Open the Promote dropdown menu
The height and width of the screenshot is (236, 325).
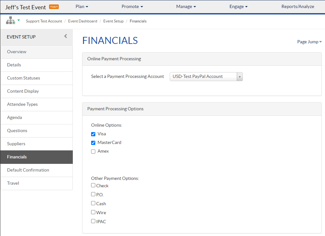[x=132, y=7]
